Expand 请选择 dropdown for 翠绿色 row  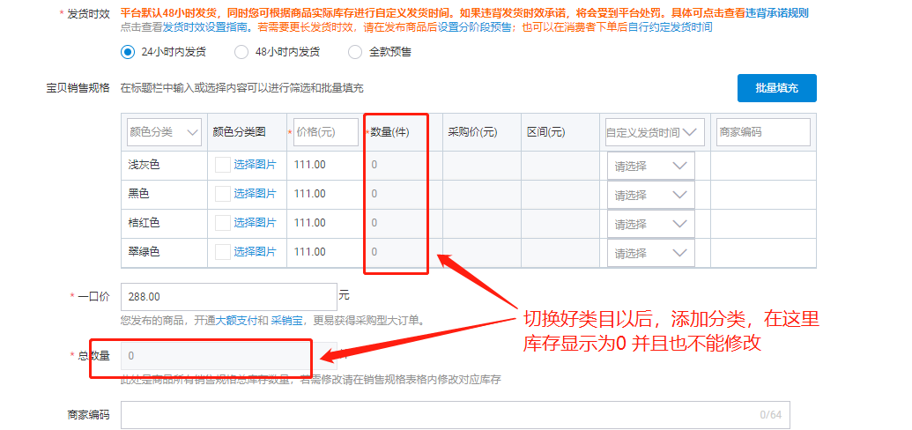(x=650, y=253)
